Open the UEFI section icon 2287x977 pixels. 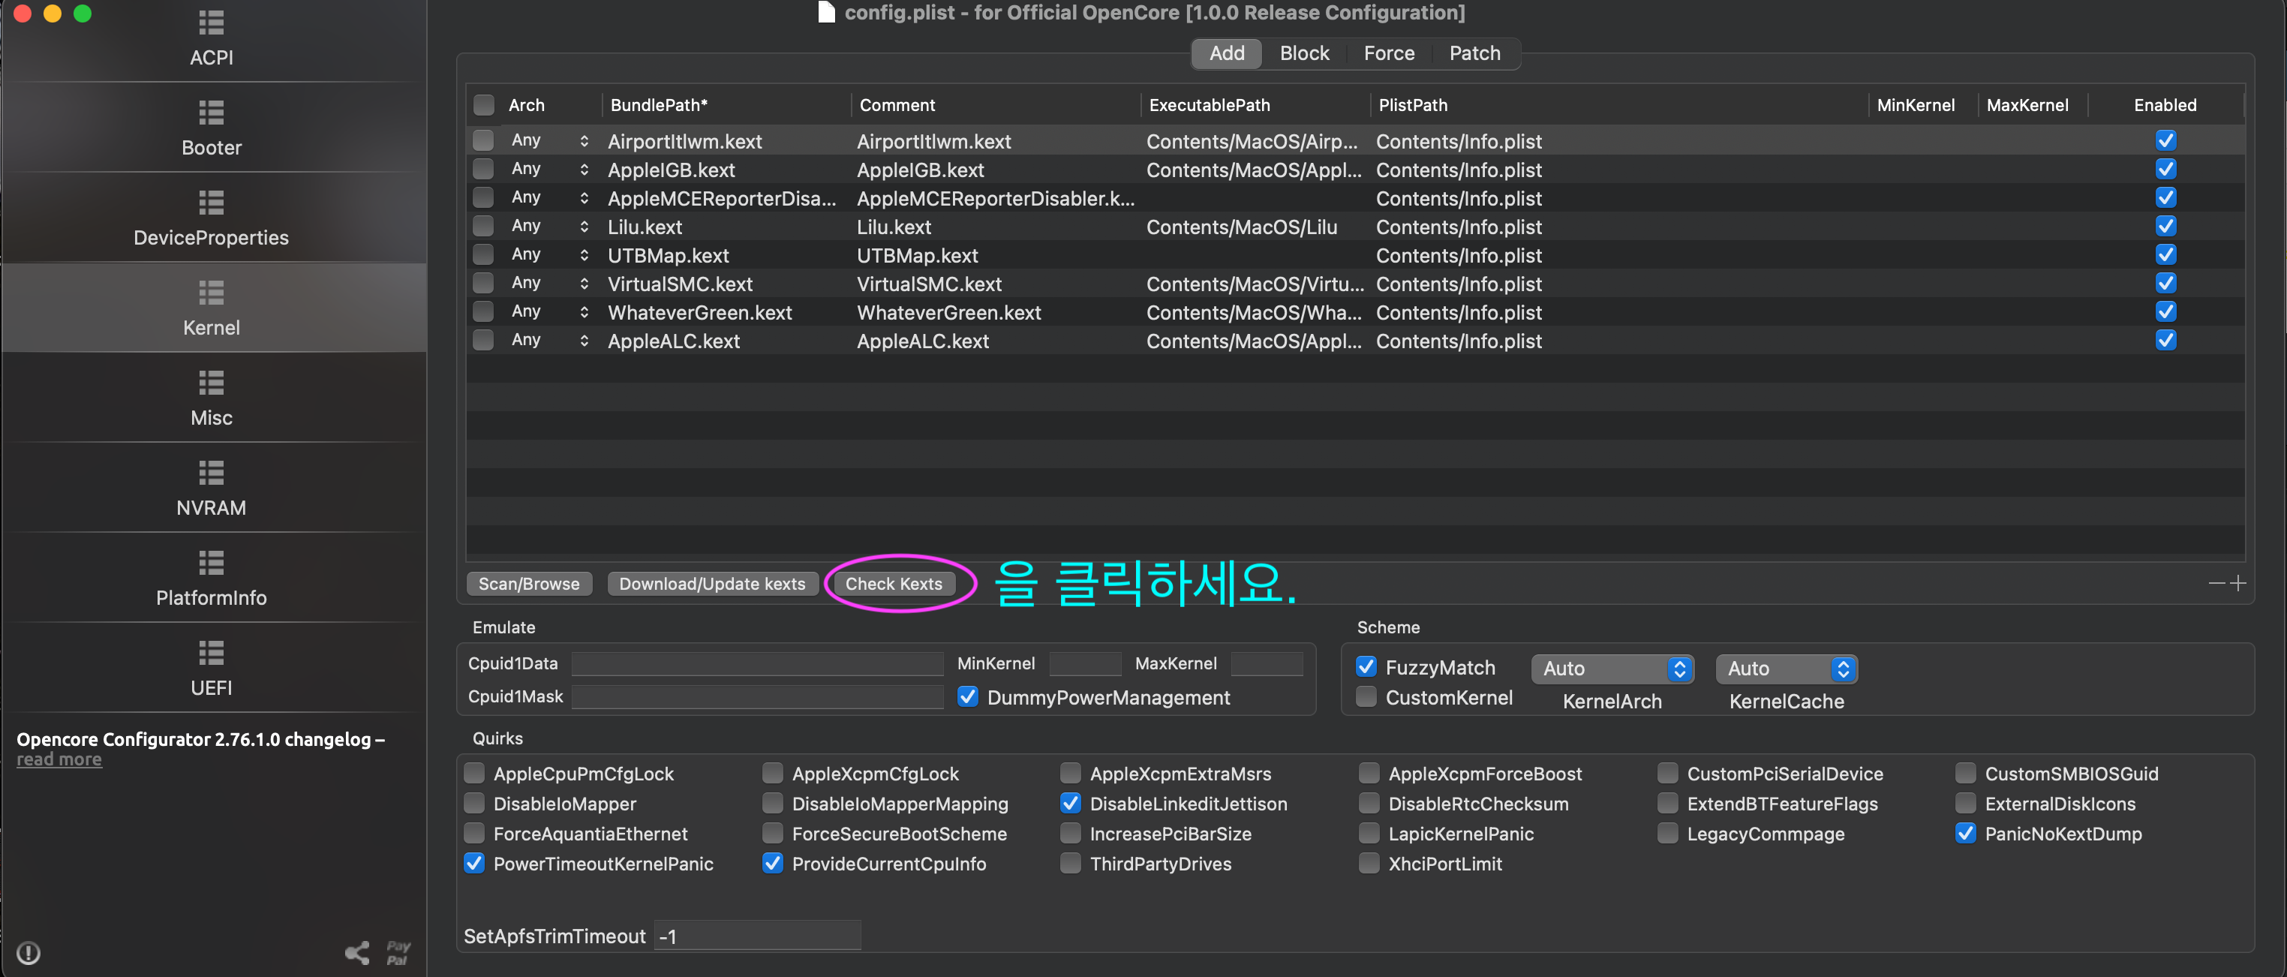pos(212,653)
